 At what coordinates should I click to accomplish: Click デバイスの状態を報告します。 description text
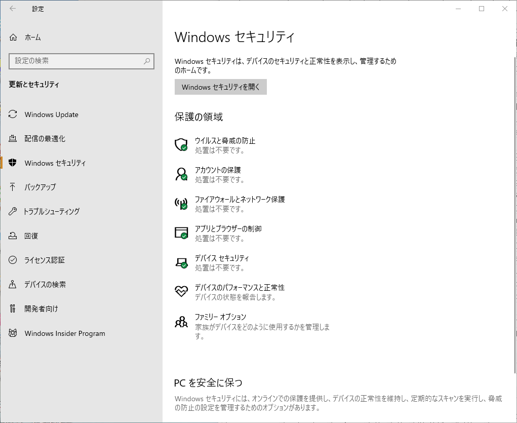point(235,297)
